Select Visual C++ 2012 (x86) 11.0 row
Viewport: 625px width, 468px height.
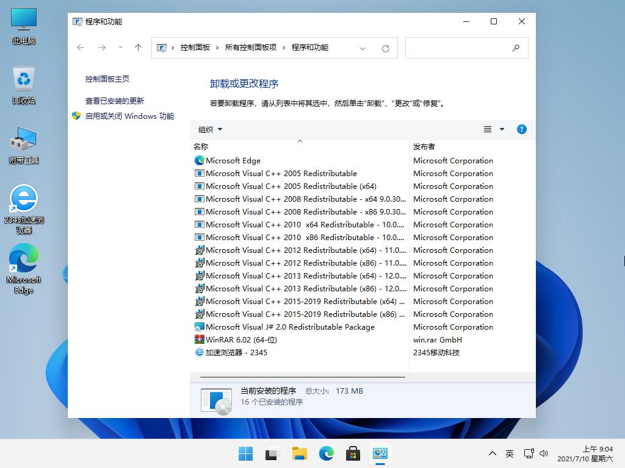click(x=300, y=263)
